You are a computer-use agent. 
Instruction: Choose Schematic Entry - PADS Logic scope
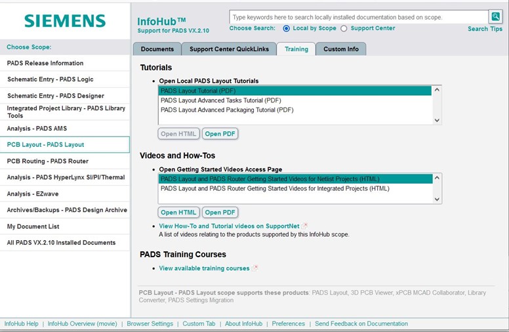pos(64,79)
